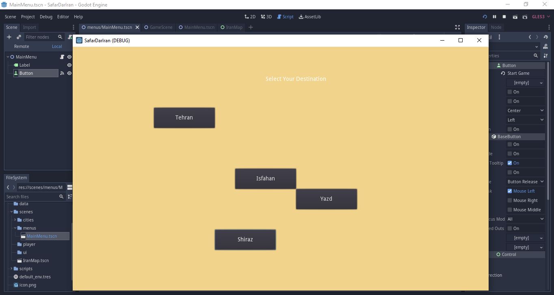
Task: Close the menus/MainMenu.tscn tab
Action: click(x=137, y=27)
